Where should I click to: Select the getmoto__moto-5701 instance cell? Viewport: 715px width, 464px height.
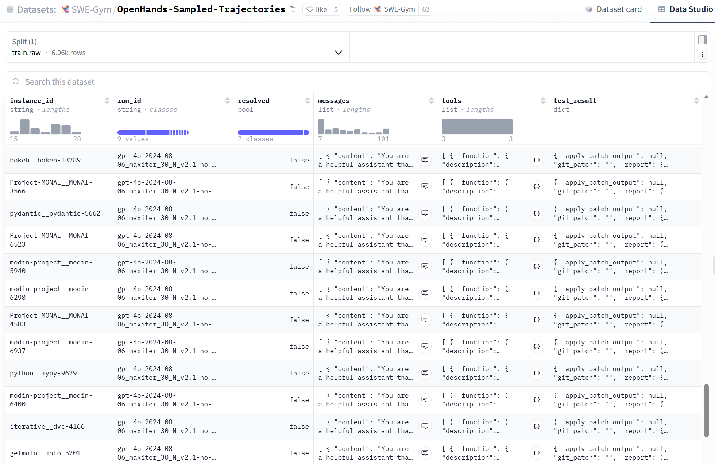click(x=59, y=453)
